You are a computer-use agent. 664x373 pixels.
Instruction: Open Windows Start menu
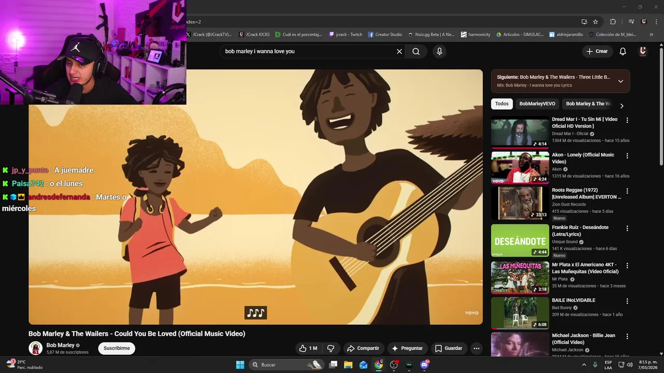240,365
